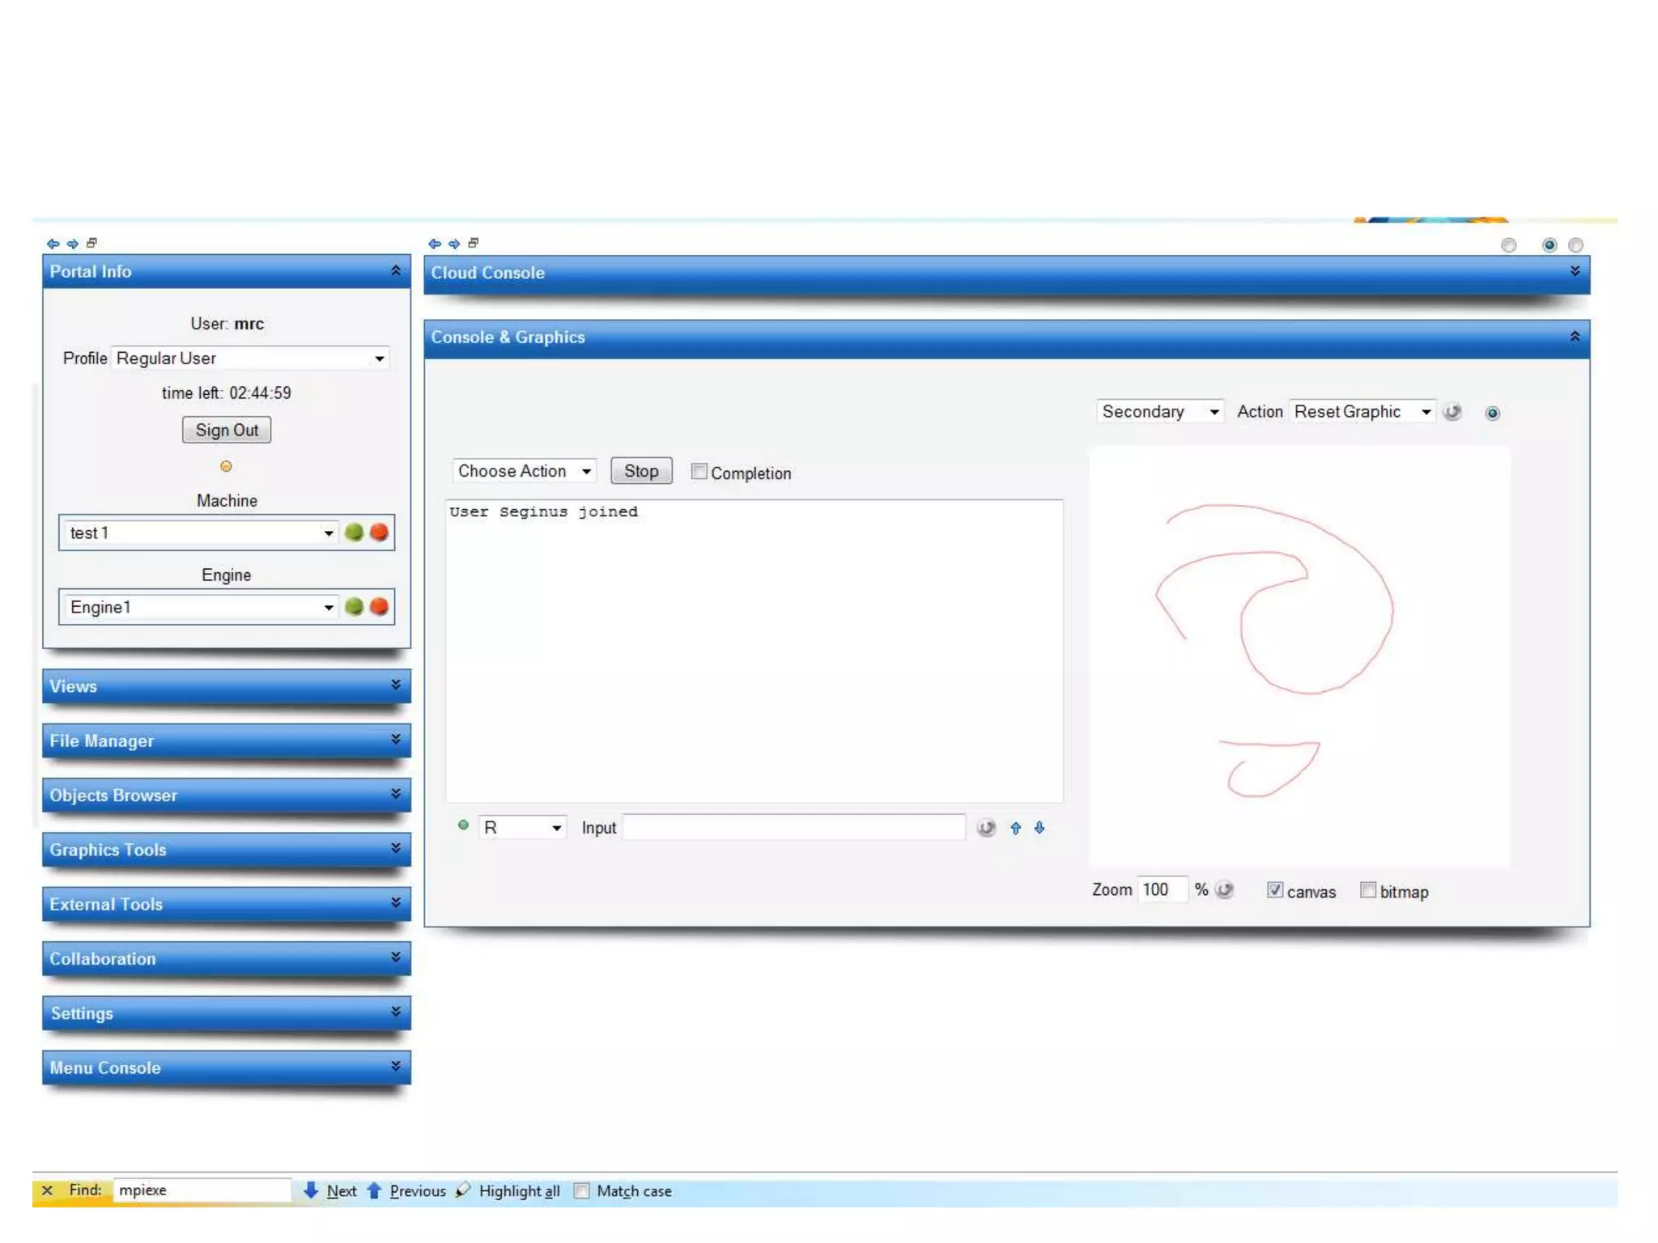This screenshot has height=1243, width=1658.
Task: Click the refresh icon next to Zoom percent
Action: (1225, 890)
